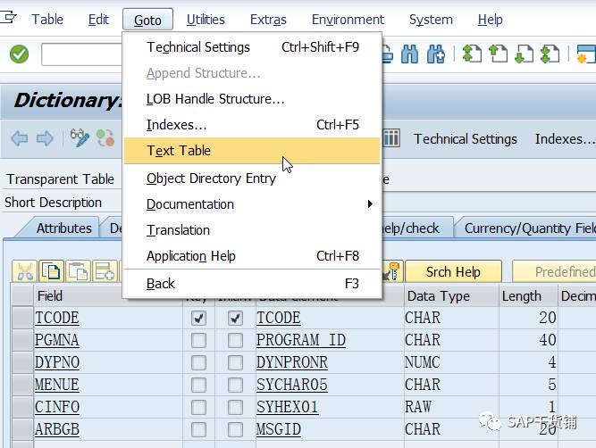Choose Object Directory Entry menu item
Image resolution: width=596 pixels, height=448 pixels.
click(252, 178)
